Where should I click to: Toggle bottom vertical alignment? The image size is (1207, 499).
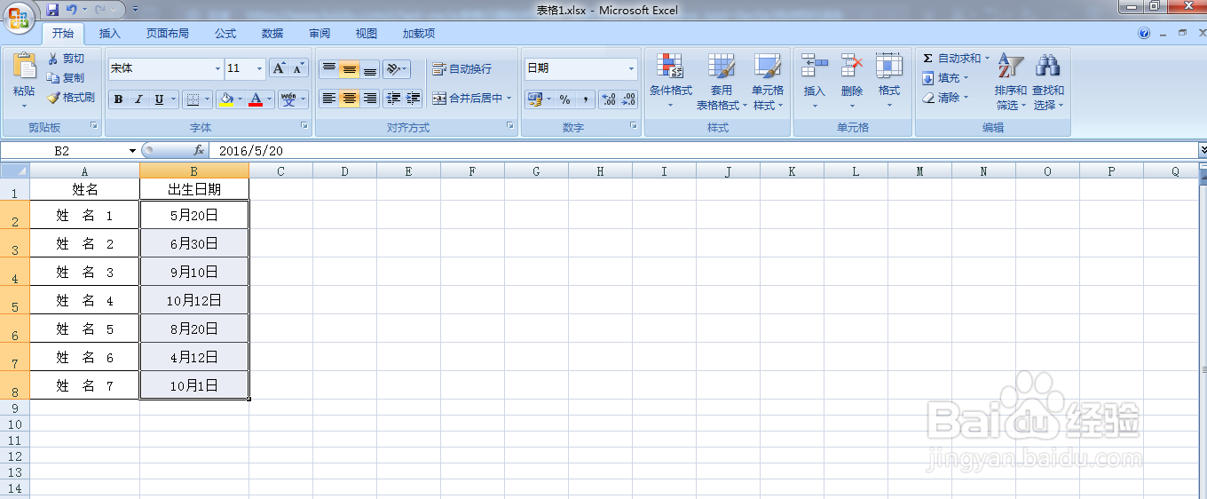click(x=370, y=68)
